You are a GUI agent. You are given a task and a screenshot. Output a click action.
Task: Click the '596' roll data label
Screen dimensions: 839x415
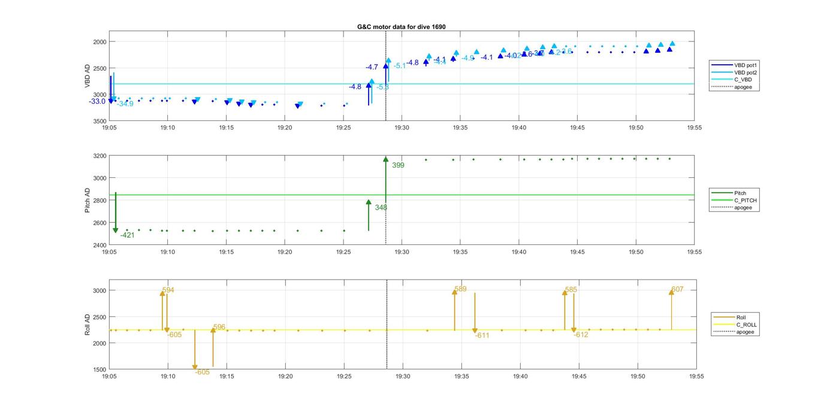(219, 328)
